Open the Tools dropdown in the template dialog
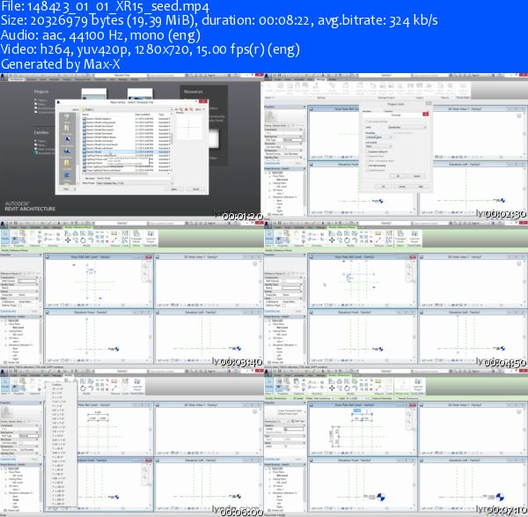The image size is (528, 517). 68,189
